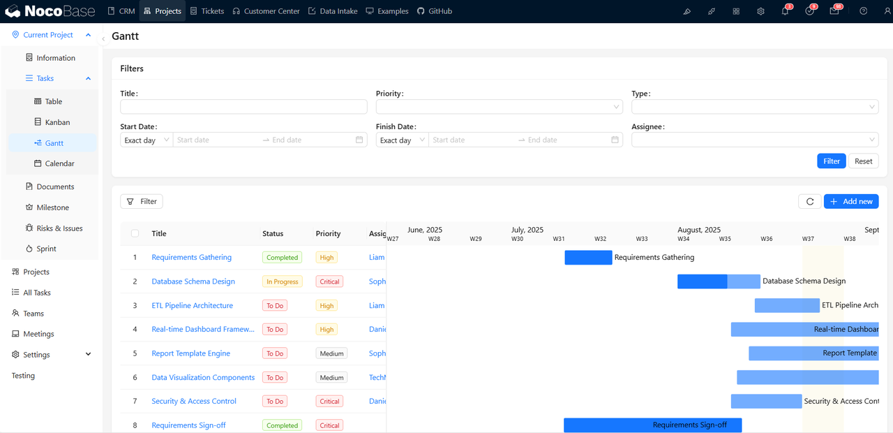Open the Assignee filter dropdown

pyautogui.click(x=755, y=140)
